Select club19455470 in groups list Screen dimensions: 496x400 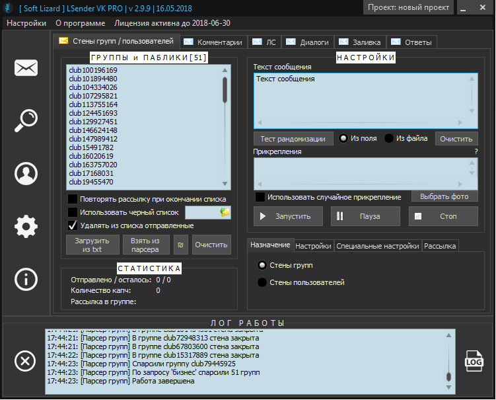coord(90,182)
